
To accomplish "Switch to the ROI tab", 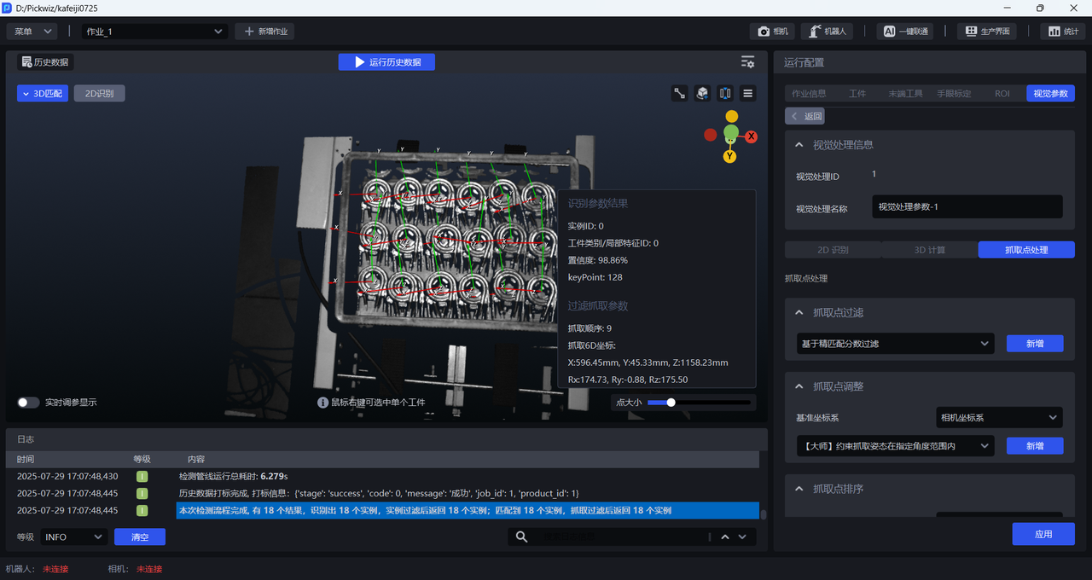I will pyautogui.click(x=1002, y=94).
